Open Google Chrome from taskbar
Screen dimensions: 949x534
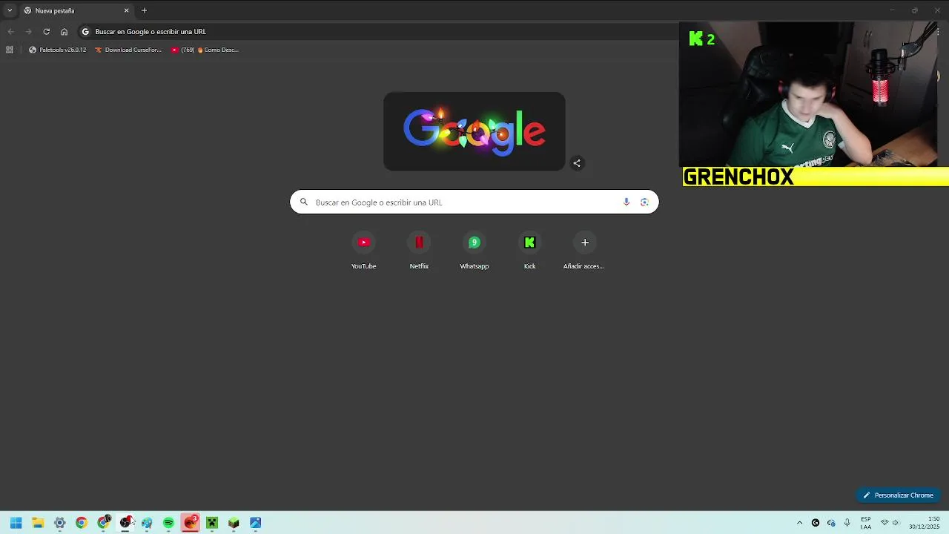[82, 523]
